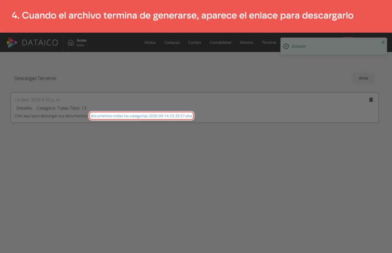Viewport: 392px width, 253px height.
Task: Go to the Acme home icon
Action: point(71,43)
